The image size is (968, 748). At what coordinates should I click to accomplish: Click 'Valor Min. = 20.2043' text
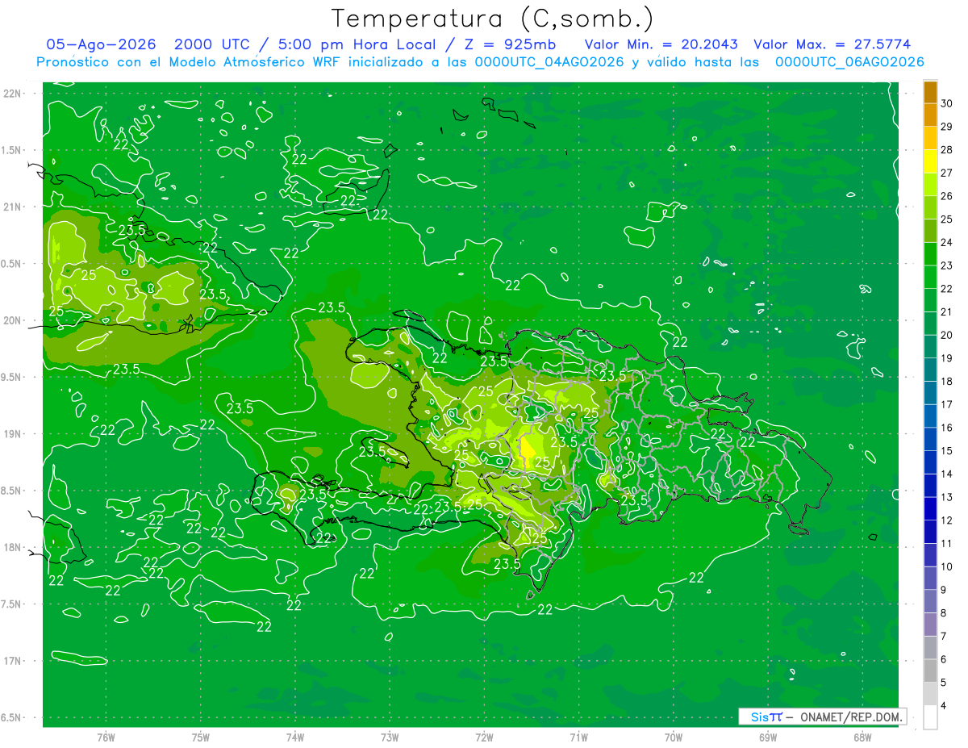coord(661,44)
